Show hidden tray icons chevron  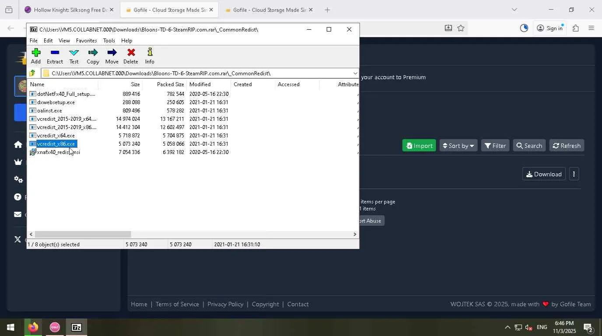tap(507, 327)
